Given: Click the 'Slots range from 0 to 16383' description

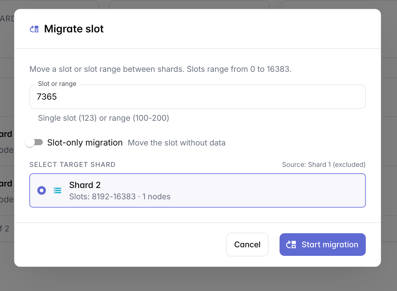Looking at the screenshot, I should [x=160, y=69].
